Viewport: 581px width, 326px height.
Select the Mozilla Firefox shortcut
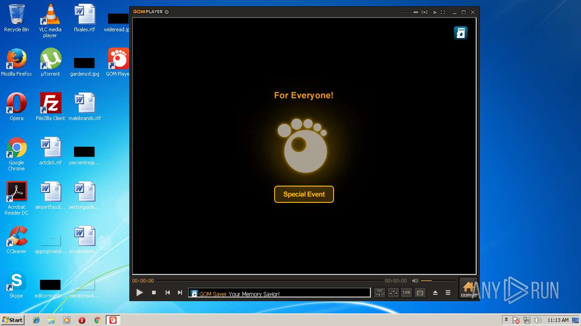pyautogui.click(x=16, y=62)
